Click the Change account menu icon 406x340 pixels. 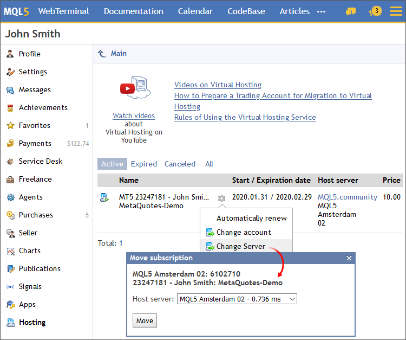point(209,232)
